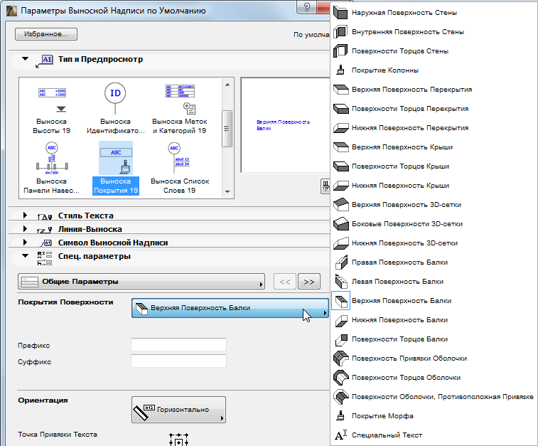Click the dialog help question-mark button
Viewport: 538px width, 446px height.
(306, 7)
